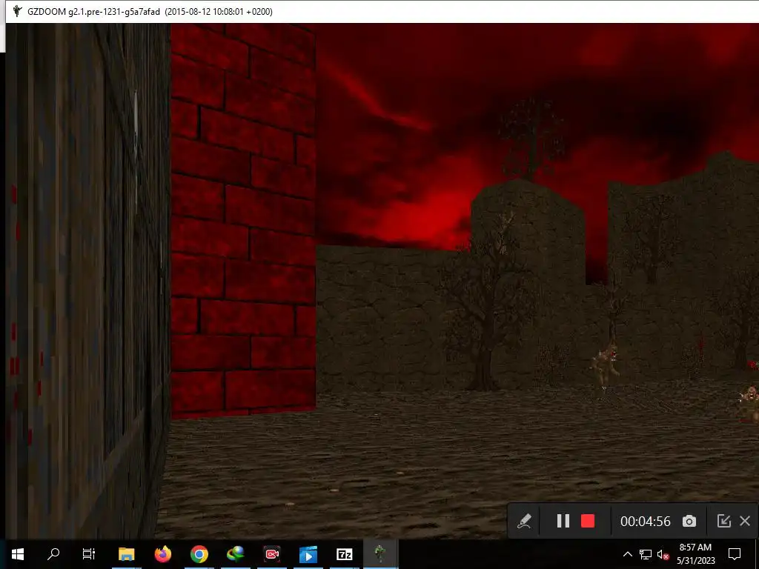Stop the screen recording with red square
Image resolution: width=759 pixels, height=569 pixels.
(588, 521)
